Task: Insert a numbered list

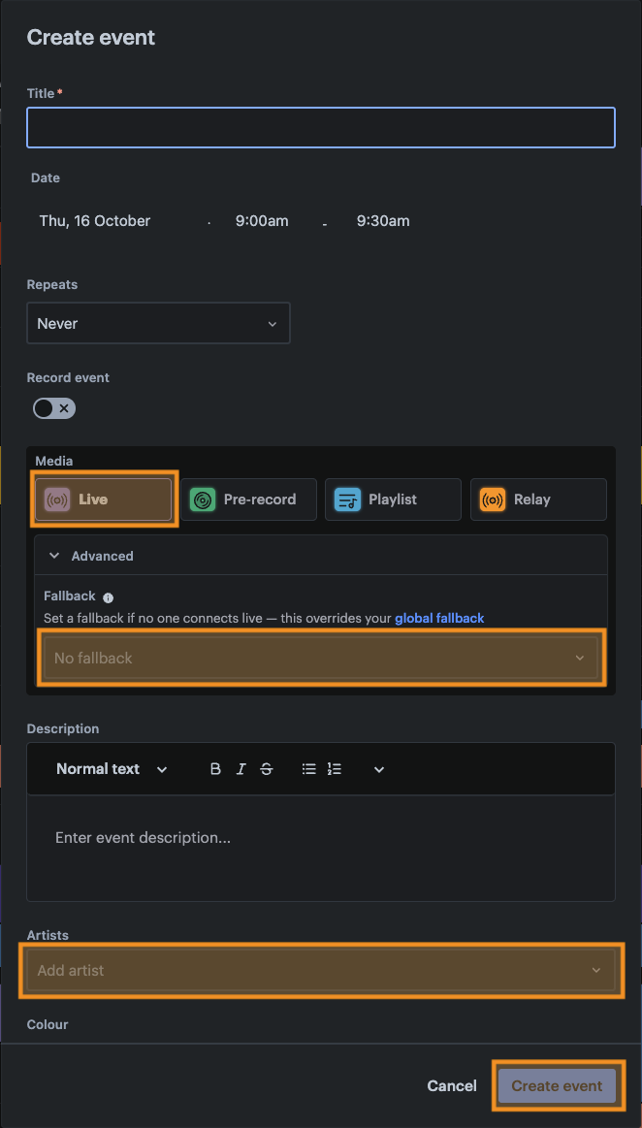Action: click(335, 769)
